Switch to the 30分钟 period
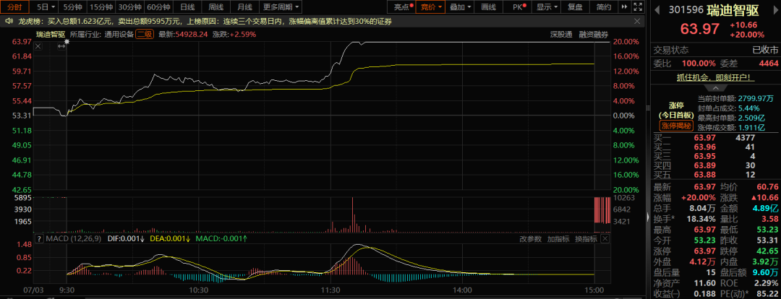 [x=130, y=7]
